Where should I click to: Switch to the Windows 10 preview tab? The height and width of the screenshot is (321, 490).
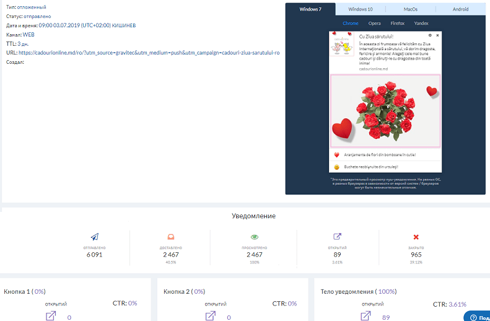click(361, 9)
